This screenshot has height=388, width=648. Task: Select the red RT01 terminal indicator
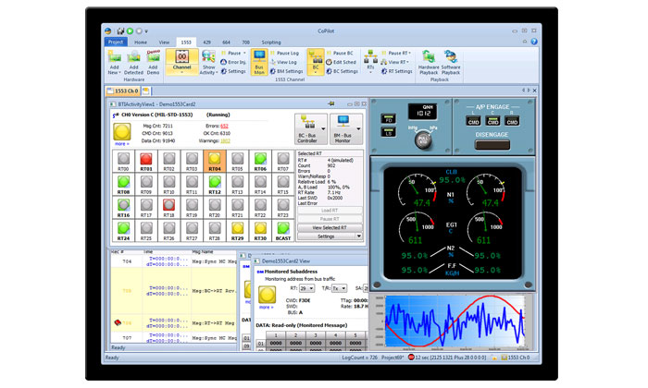tap(146, 161)
